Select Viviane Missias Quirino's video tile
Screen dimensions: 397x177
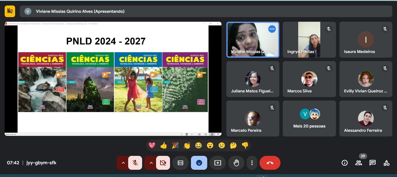pos(253,40)
